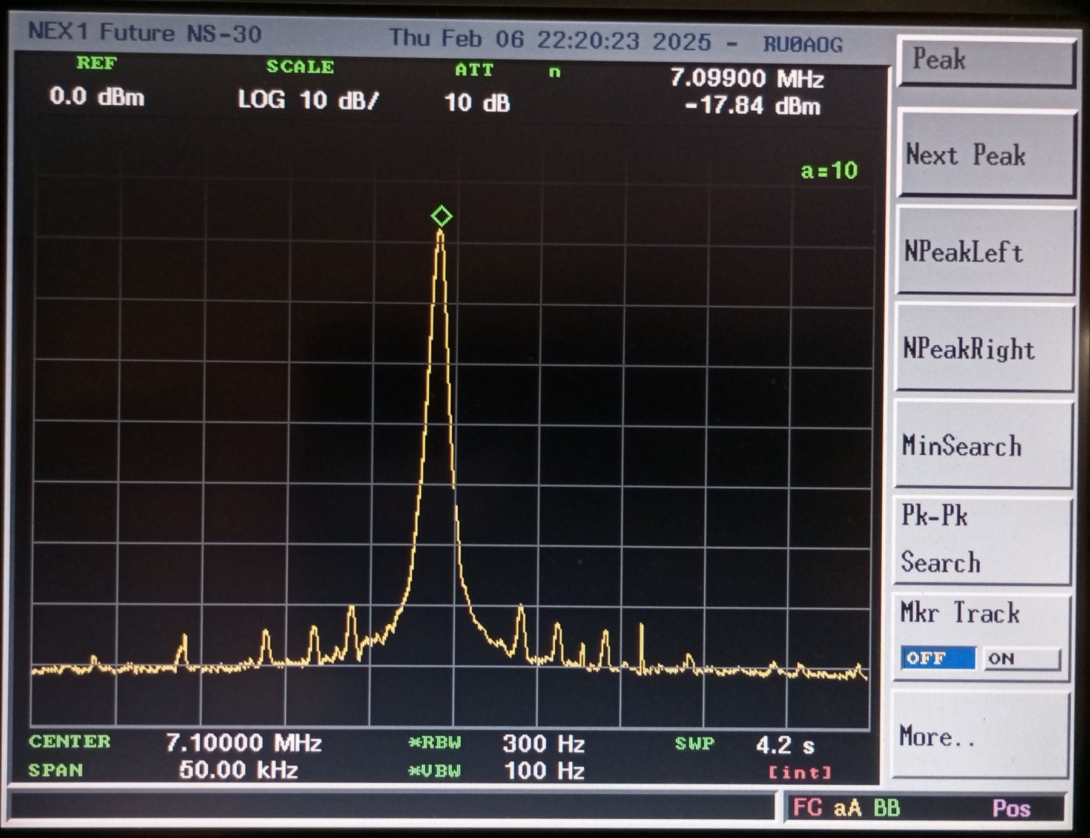Click the green diamond peak marker
The image size is (1090, 838).
[x=441, y=216]
